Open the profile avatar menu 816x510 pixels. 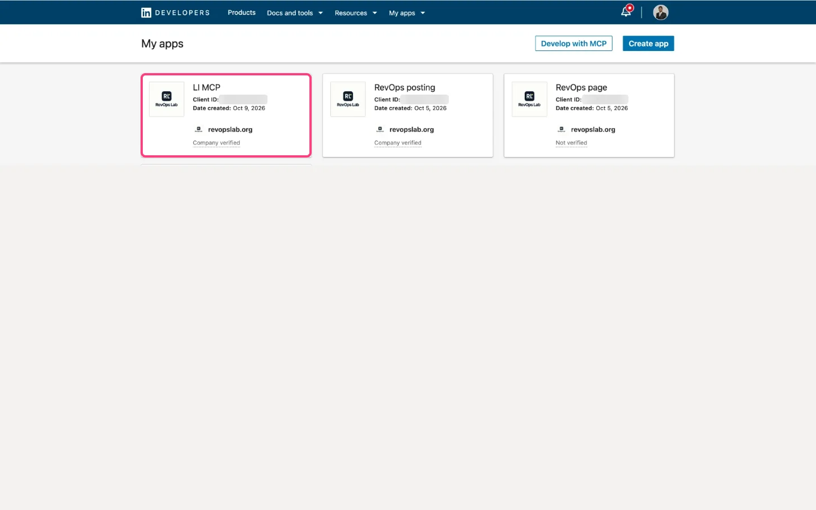click(660, 12)
